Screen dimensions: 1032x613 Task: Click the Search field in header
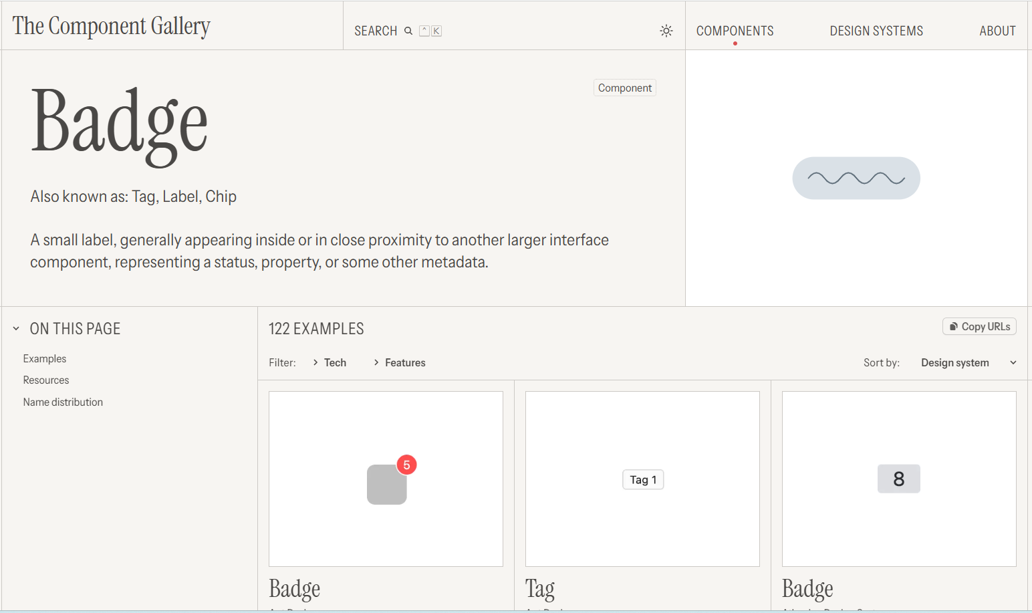(376, 31)
